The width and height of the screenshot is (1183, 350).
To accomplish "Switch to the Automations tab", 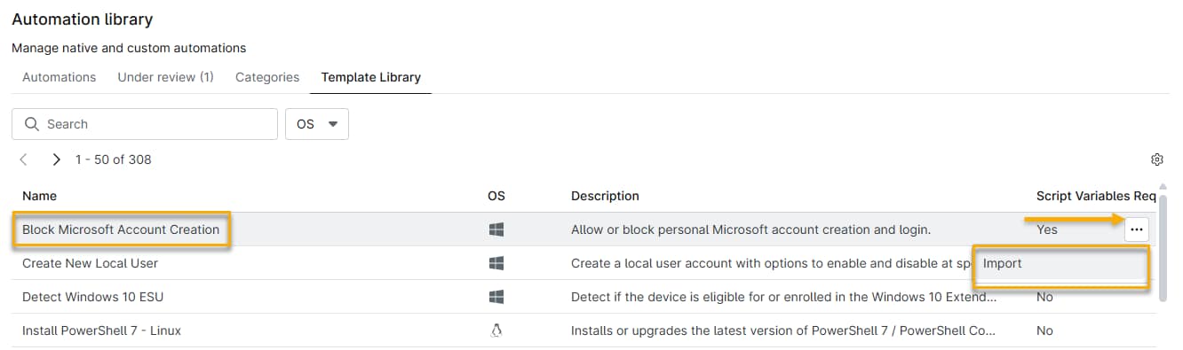I will click(59, 77).
